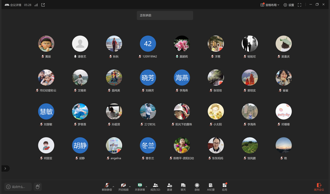Expand video options arrow beside 开启视频
This screenshot has height=194, width=330.
[x=130, y=186]
